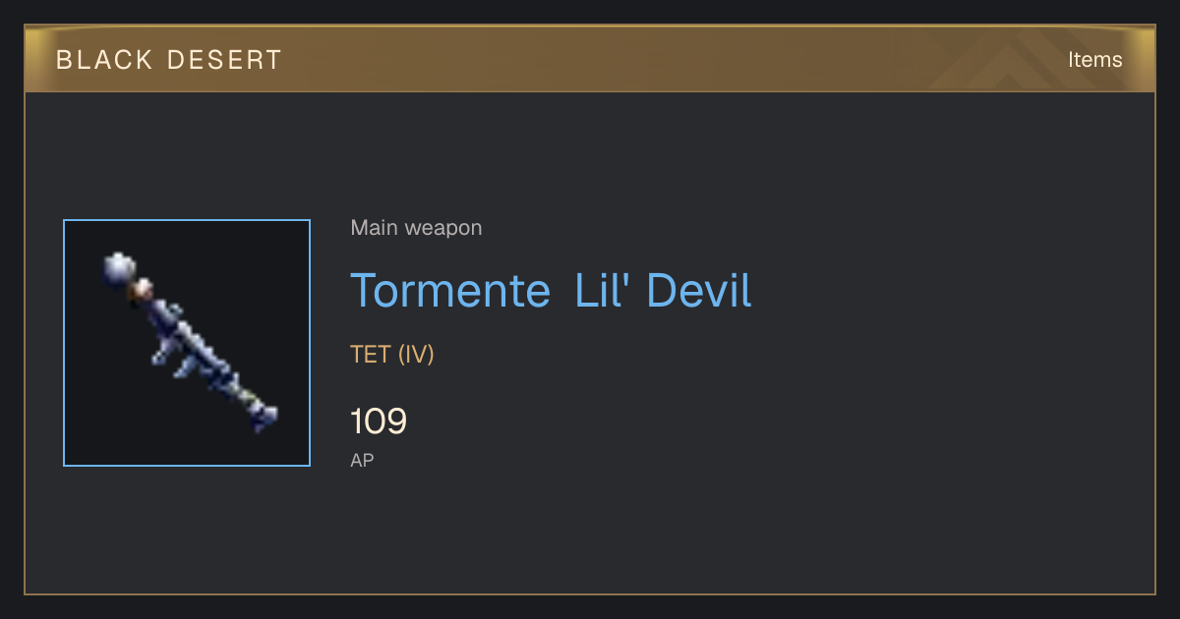Click the lower handle end of weapon icon

click(x=264, y=417)
